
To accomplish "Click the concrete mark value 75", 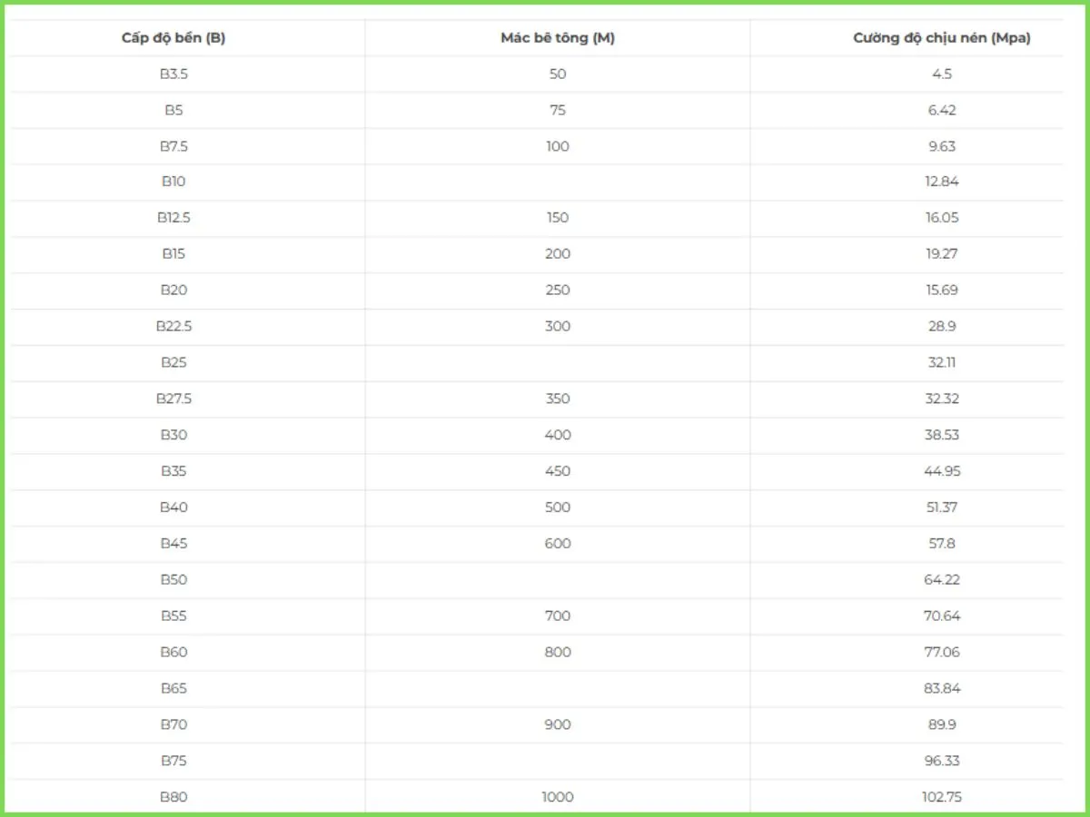I will click(558, 110).
